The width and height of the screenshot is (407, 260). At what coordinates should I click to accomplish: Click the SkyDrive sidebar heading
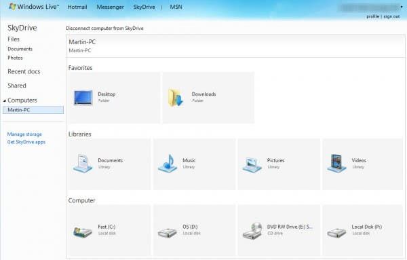pos(22,28)
